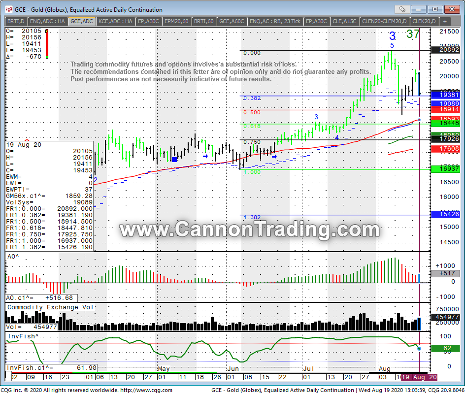
Task: Maximize the chart window
Action: click(x=434, y=9)
